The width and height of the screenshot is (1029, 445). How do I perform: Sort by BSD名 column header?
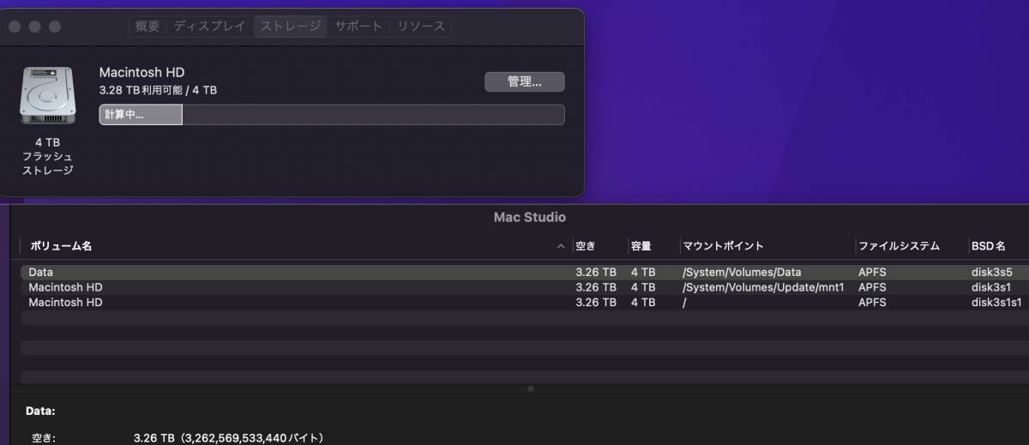(988, 246)
